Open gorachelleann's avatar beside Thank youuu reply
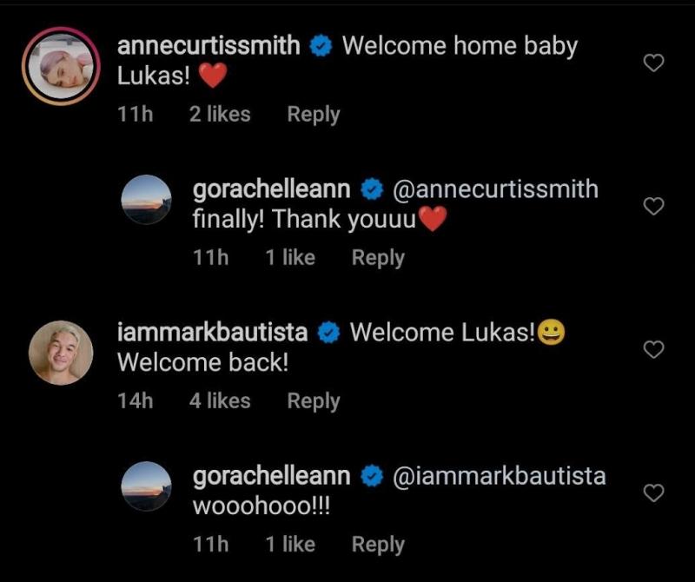Screen dimensions: 695x582 [146, 199]
